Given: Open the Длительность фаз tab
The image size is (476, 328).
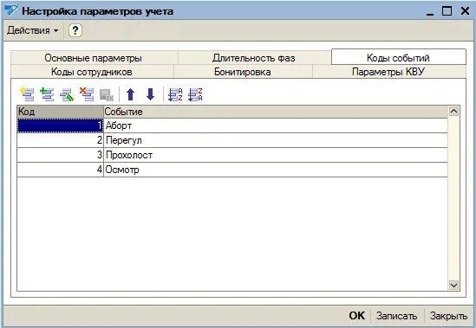Looking at the screenshot, I should [254, 58].
